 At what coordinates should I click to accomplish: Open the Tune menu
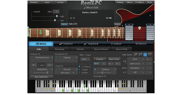pyautogui.click(x=47, y=2)
